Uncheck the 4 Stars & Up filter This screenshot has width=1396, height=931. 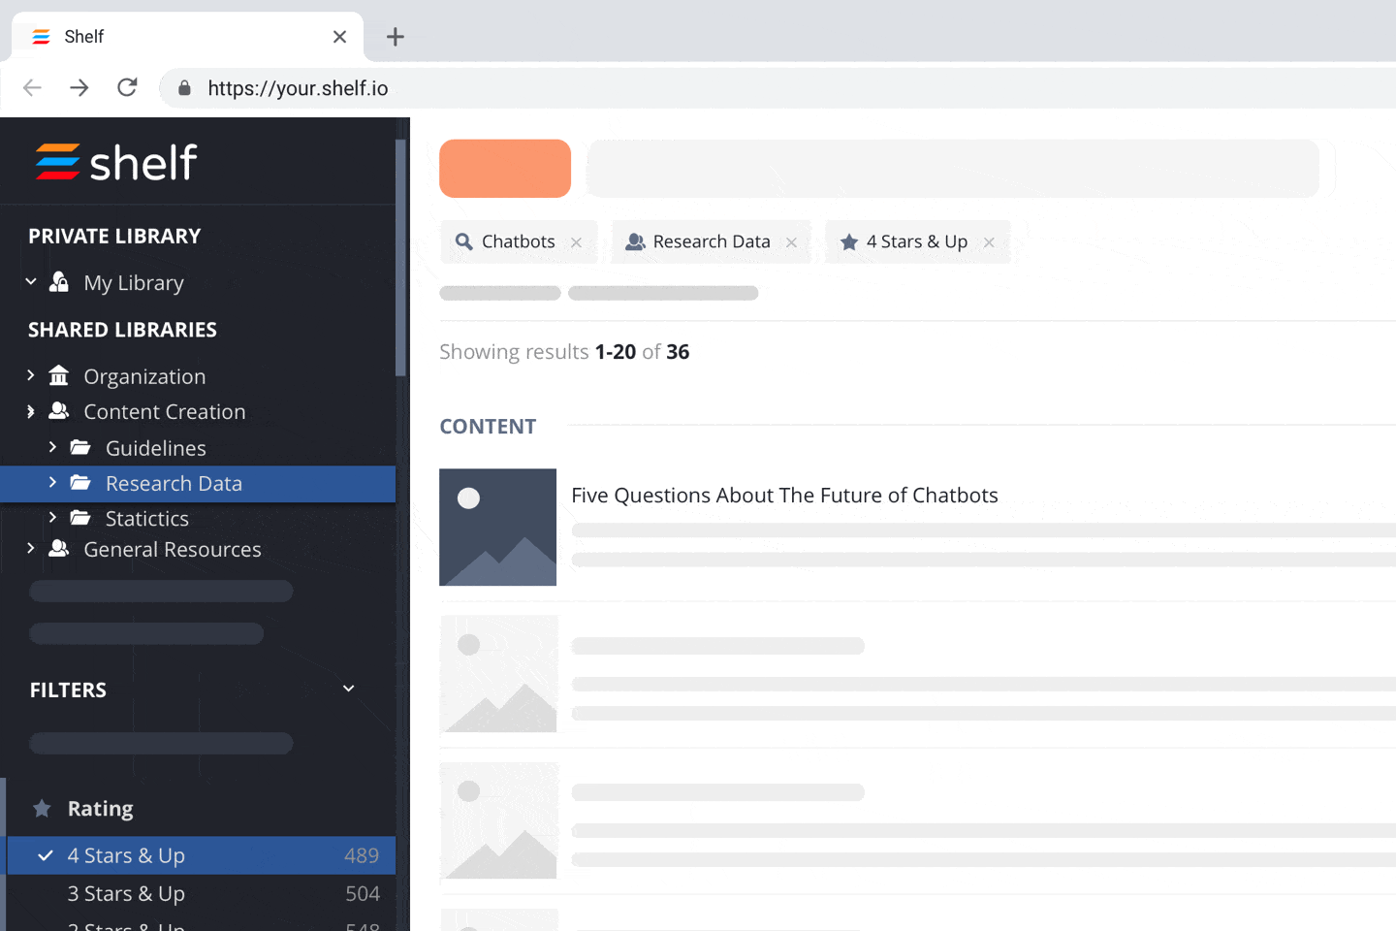(202, 855)
